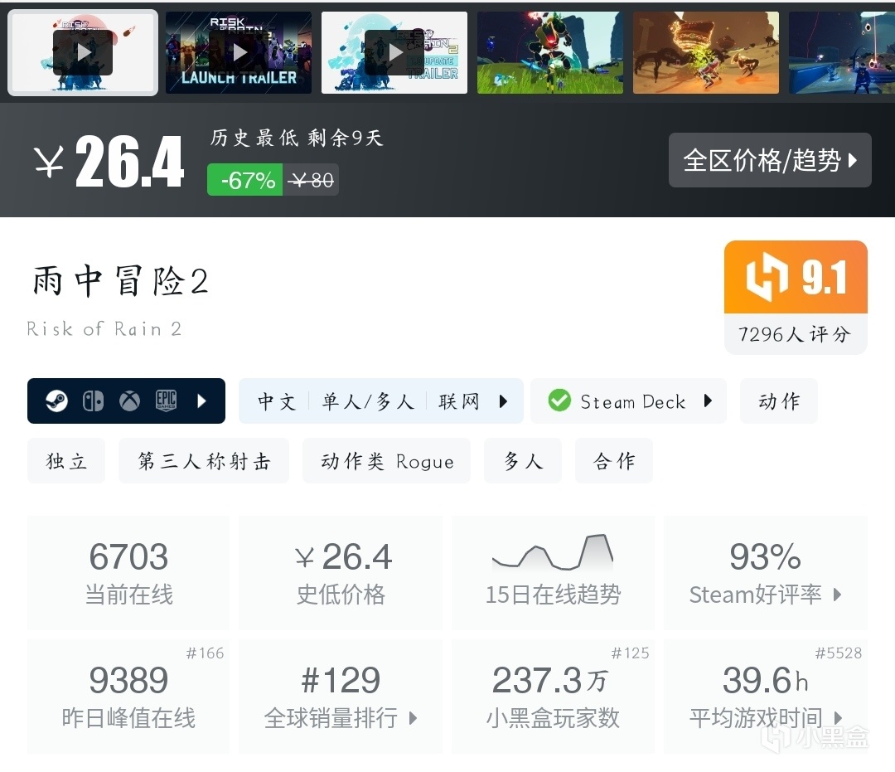This screenshot has height=772, width=895.
Task: Open 全球销量排行 #129 ranking
Action: (x=341, y=697)
